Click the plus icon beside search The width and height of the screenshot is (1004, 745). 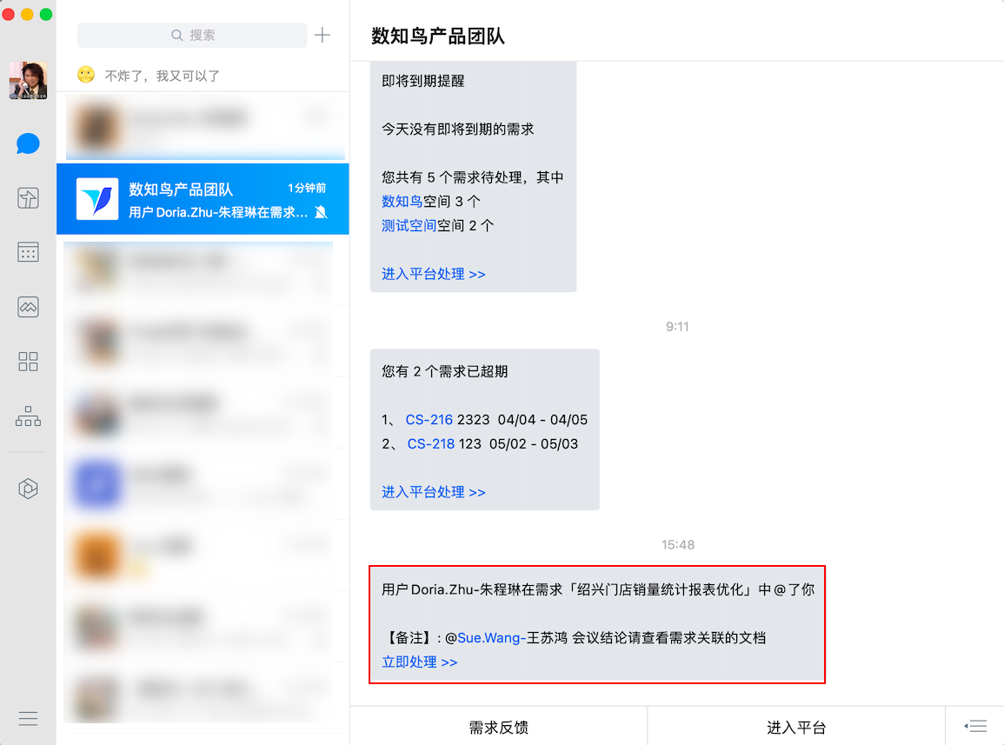(x=322, y=35)
